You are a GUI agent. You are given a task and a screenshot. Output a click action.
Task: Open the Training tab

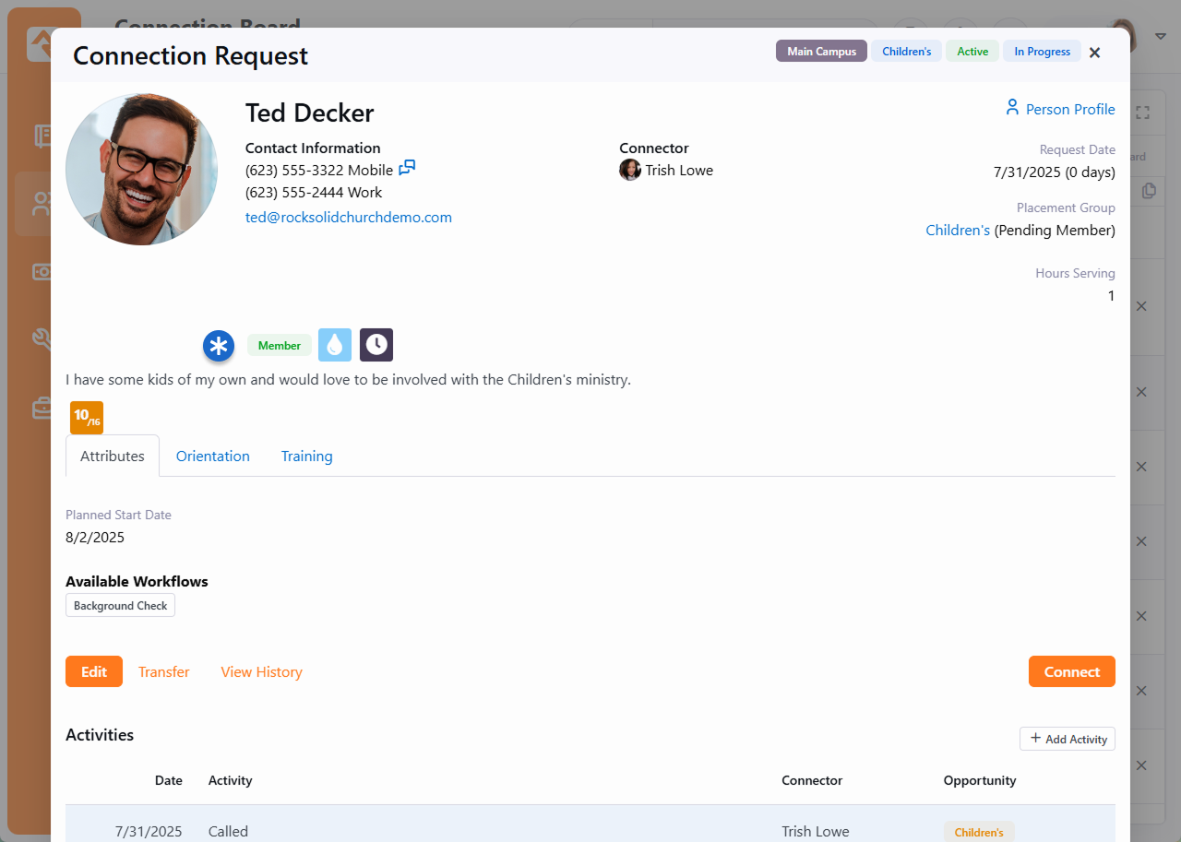click(306, 457)
